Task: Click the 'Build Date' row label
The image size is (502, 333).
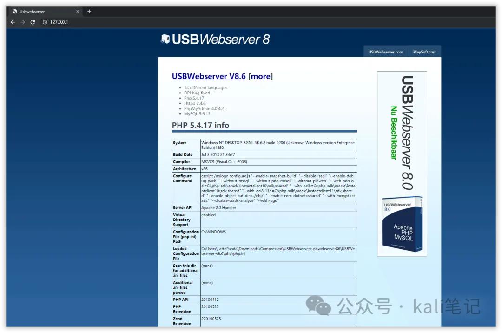Action: [x=183, y=155]
